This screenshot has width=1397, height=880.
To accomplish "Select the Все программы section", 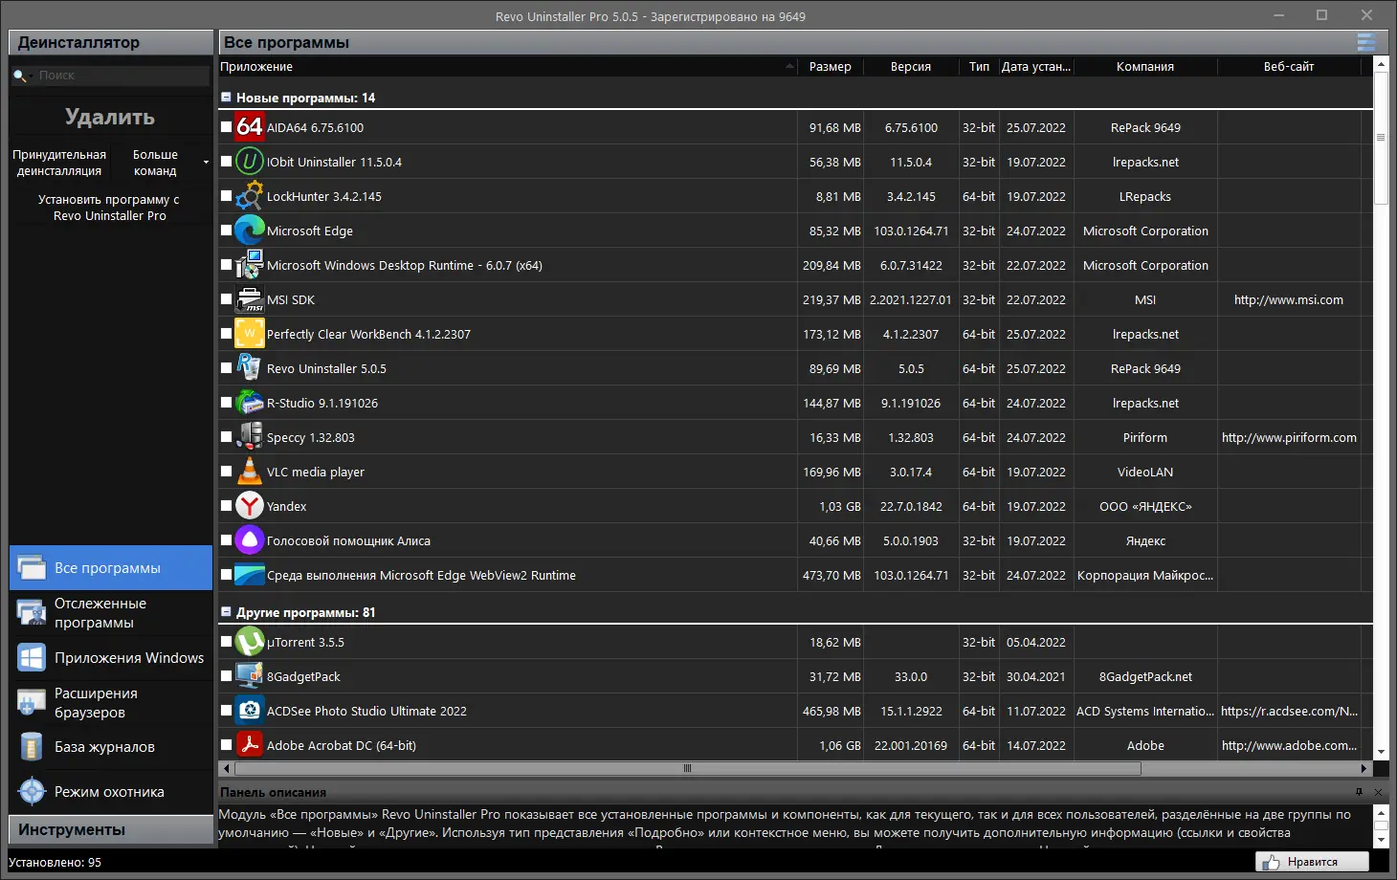I will point(111,568).
